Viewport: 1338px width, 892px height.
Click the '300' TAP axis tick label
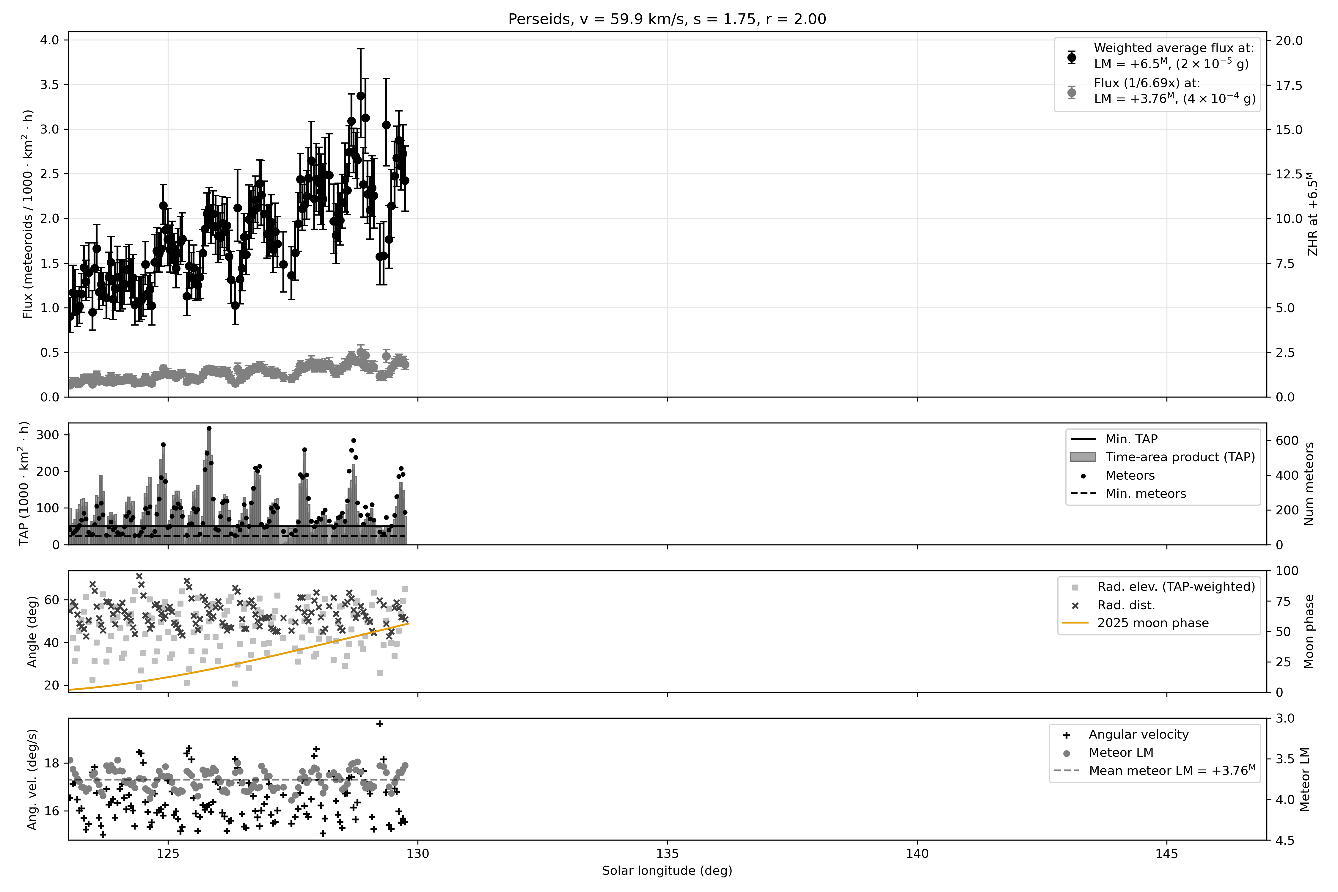(x=48, y=435)
